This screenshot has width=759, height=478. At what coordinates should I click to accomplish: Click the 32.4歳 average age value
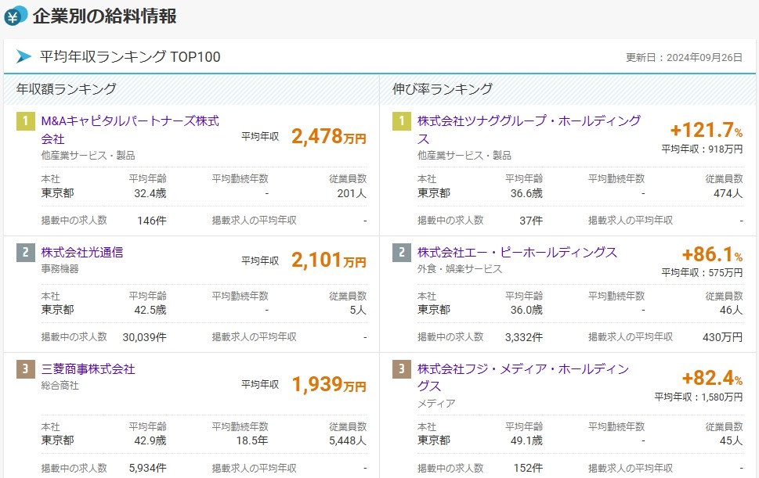click(150, 193)
